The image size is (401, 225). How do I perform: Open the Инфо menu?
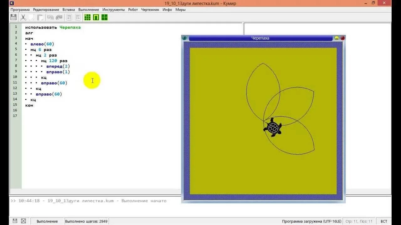point(167,10)
